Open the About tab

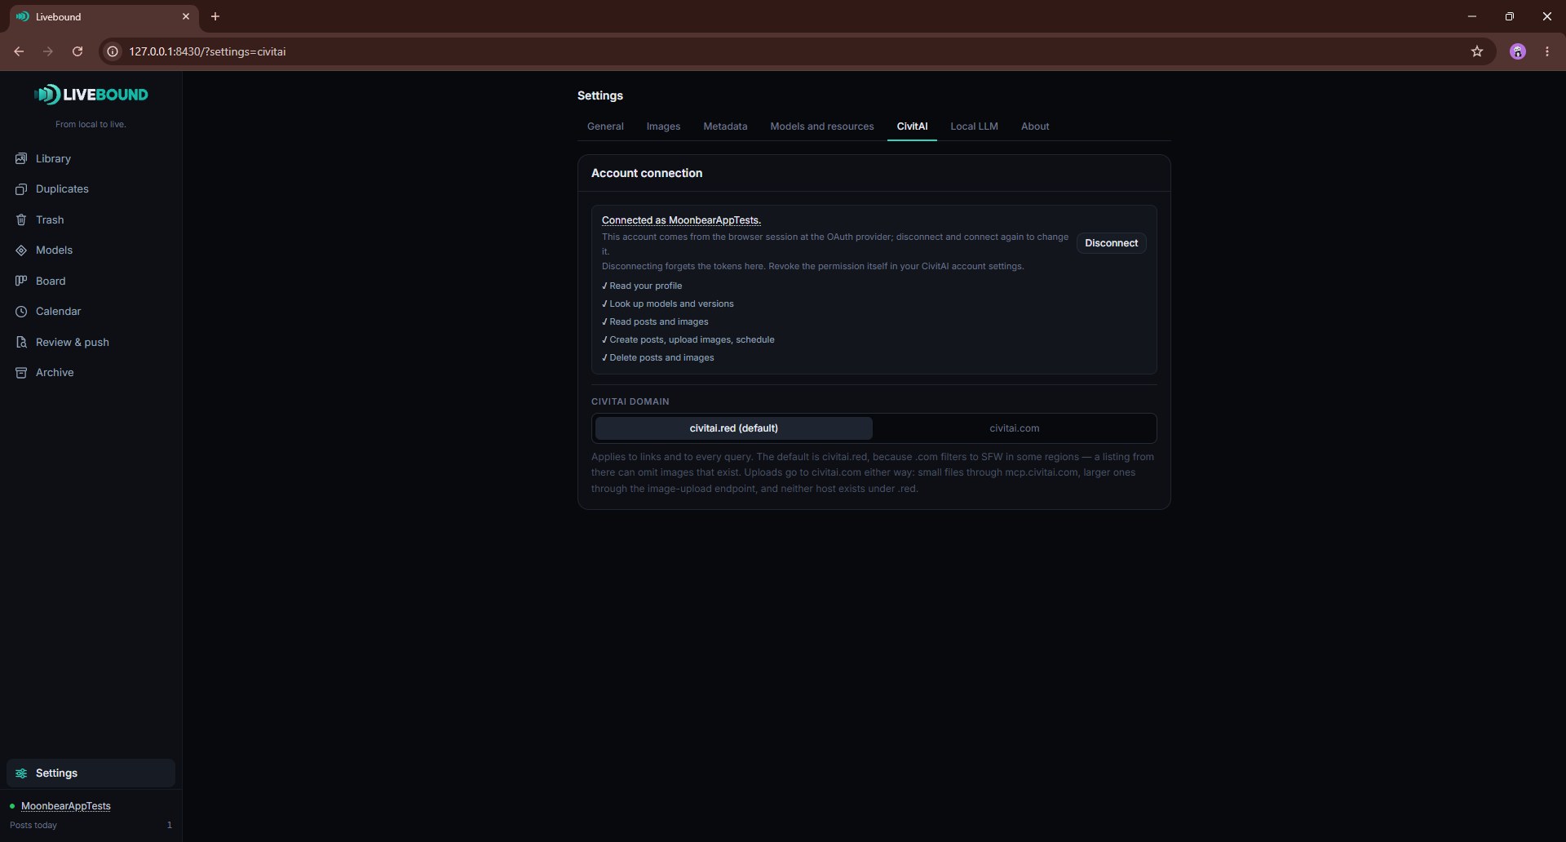(1035, 126)
